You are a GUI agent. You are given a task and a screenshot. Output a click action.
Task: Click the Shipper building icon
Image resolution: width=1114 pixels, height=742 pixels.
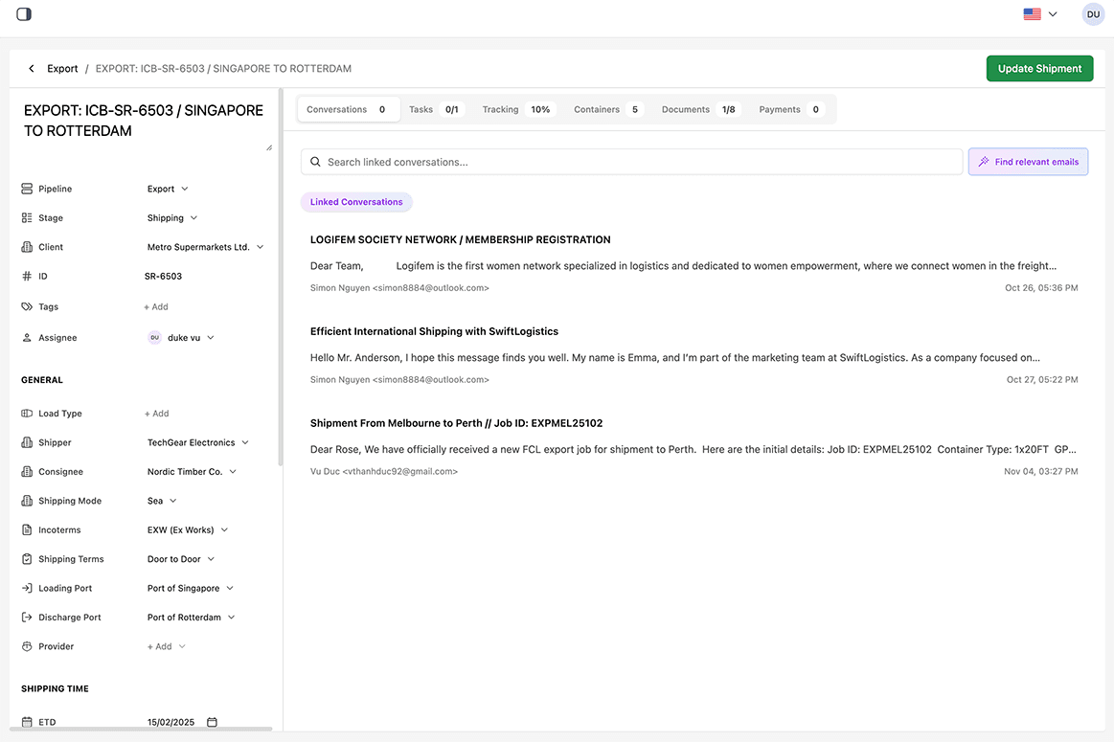point(27,442)
